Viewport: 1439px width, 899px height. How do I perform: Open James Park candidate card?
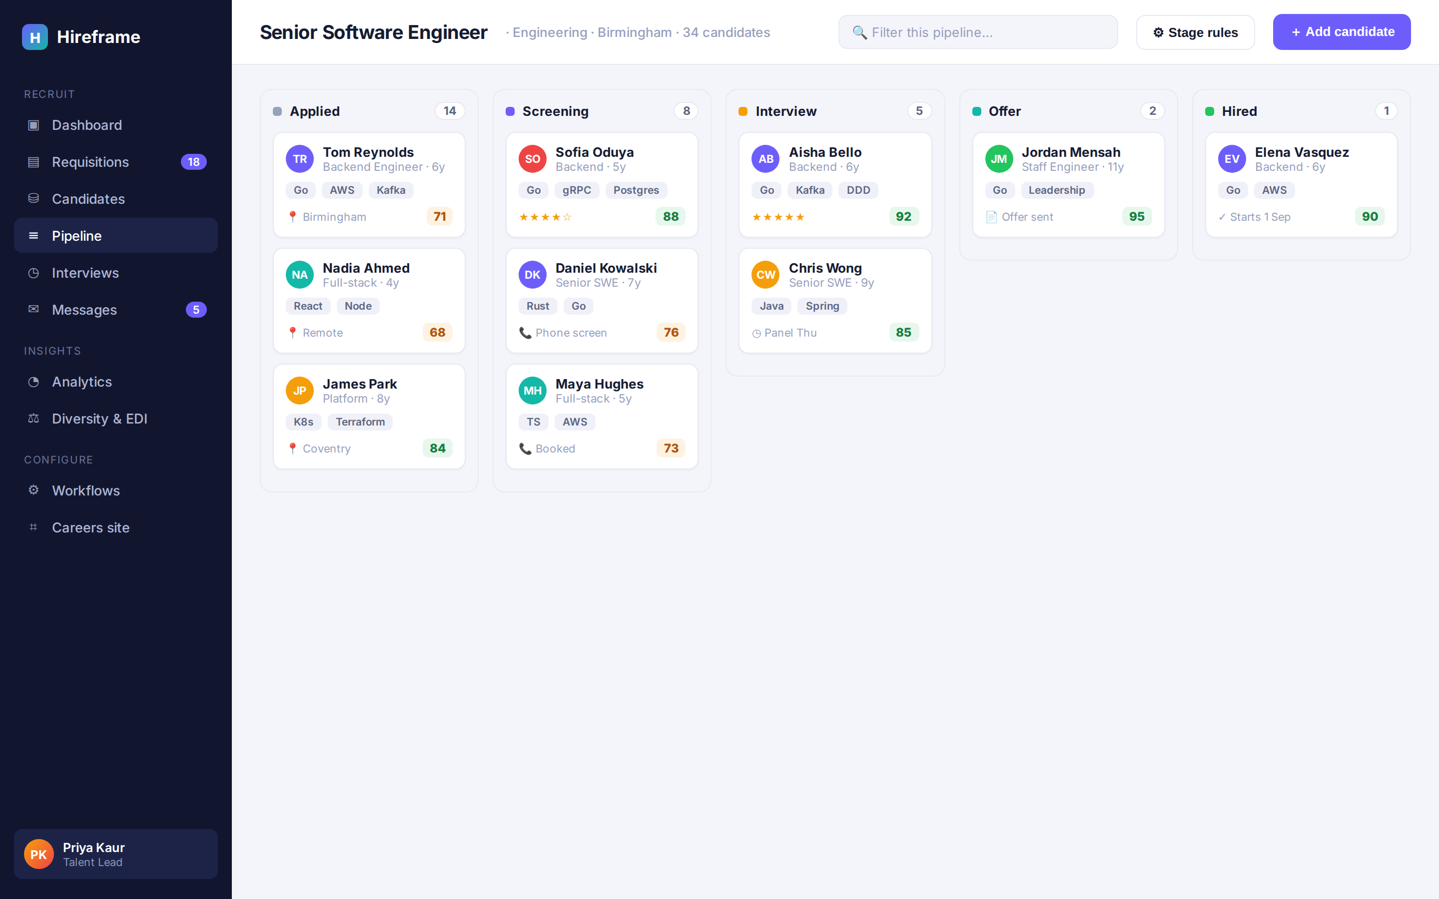[369, 417]
